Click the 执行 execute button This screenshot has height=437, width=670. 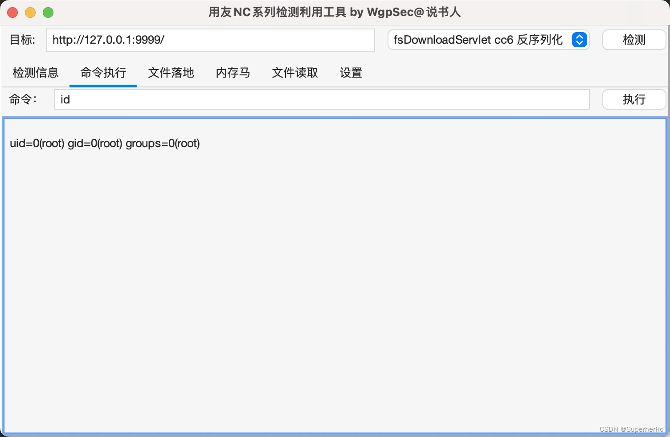[x=634, y=99]
